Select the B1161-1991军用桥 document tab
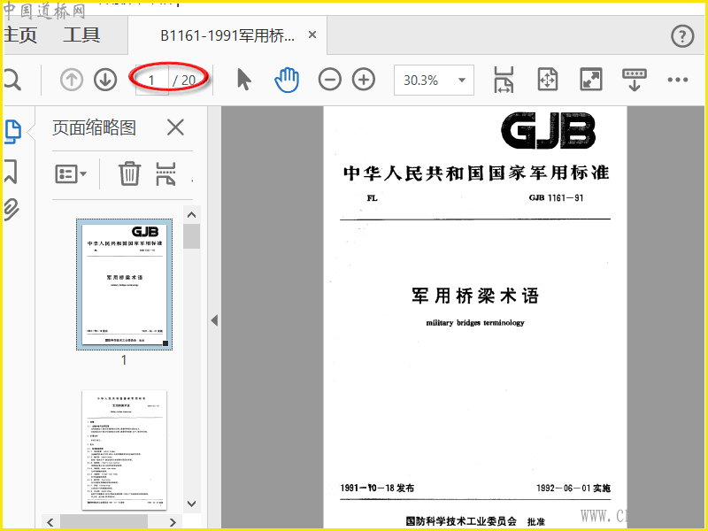 pos(227,35)
